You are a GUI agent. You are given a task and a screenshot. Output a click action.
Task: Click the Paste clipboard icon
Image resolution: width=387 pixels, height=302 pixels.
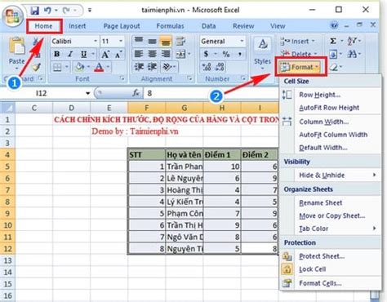point(17,46)
